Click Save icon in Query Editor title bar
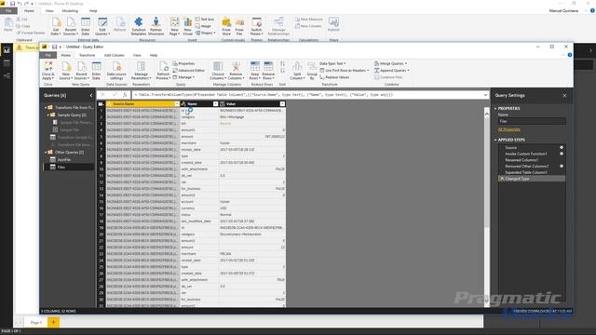Screen dimensions: 596x335 (54, 47)
